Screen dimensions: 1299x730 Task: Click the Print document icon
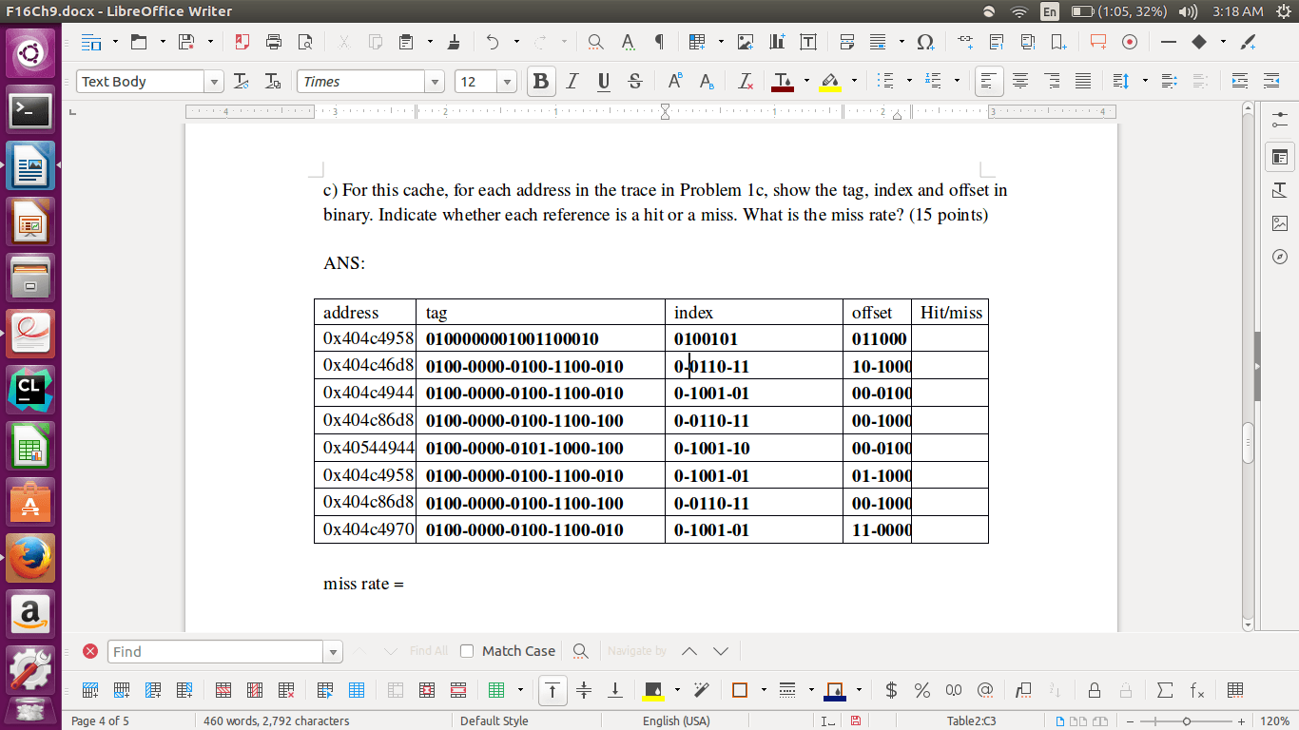point(274,42)
